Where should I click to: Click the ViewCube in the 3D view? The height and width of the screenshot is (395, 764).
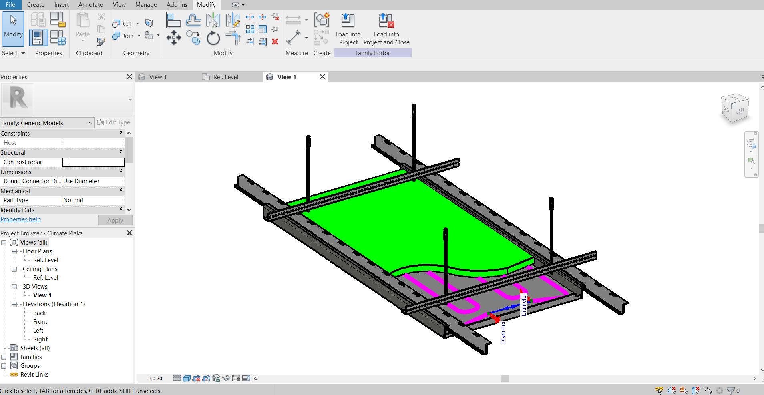click(x=735, y=108)
